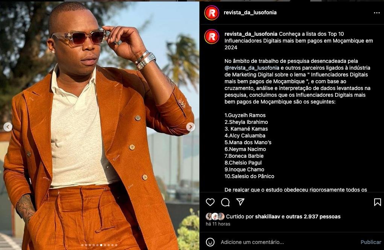Go to previous photo with left arrow
The width and height of the screenshot is (384, 250).
click(8, 127)
